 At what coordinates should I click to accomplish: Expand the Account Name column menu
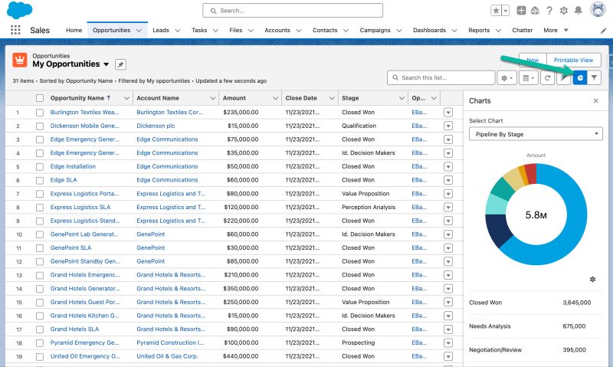click(213, 98)
